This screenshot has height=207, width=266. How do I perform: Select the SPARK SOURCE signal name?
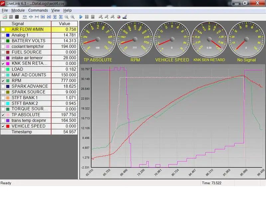point(29,92)
